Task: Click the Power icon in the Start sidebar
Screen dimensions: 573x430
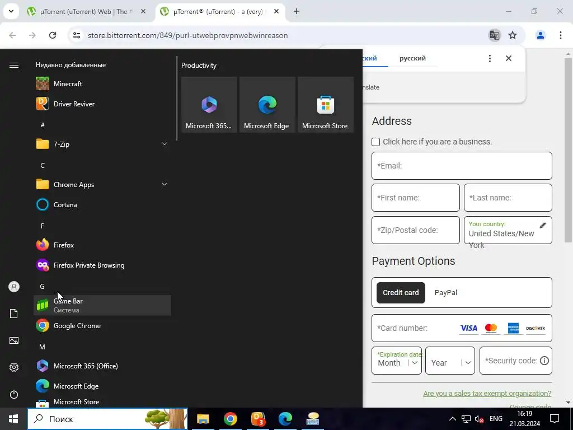Action: pyautogui.click(x=14, y=394)
